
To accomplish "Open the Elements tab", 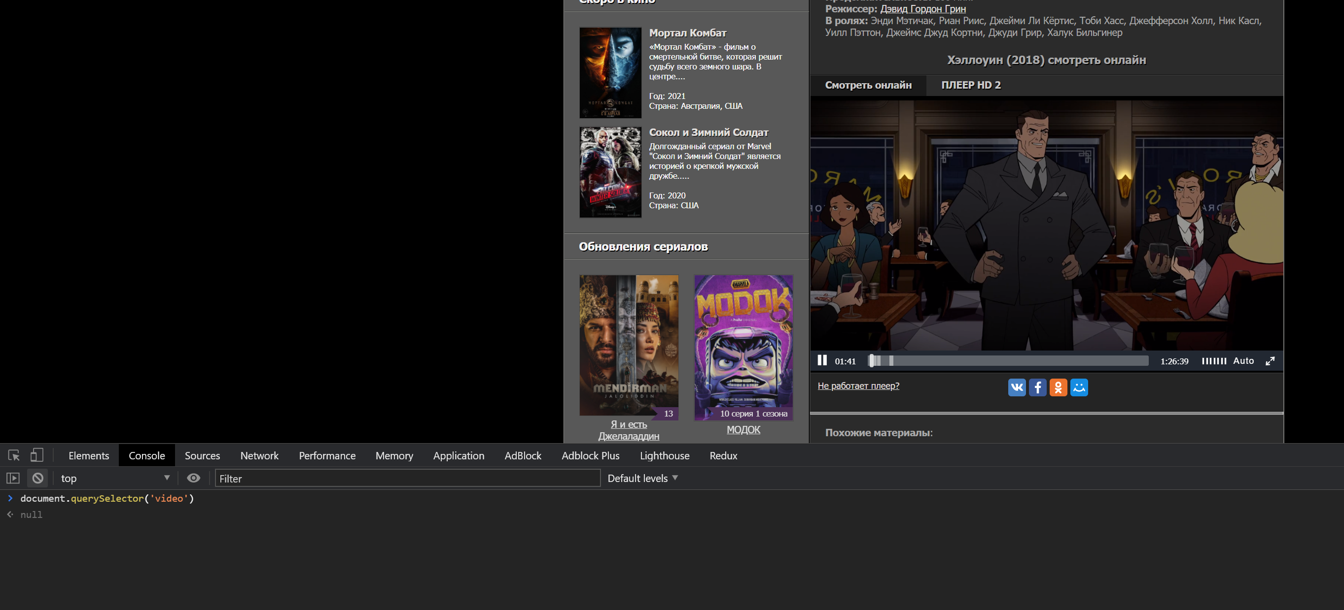I will (89, 456).
